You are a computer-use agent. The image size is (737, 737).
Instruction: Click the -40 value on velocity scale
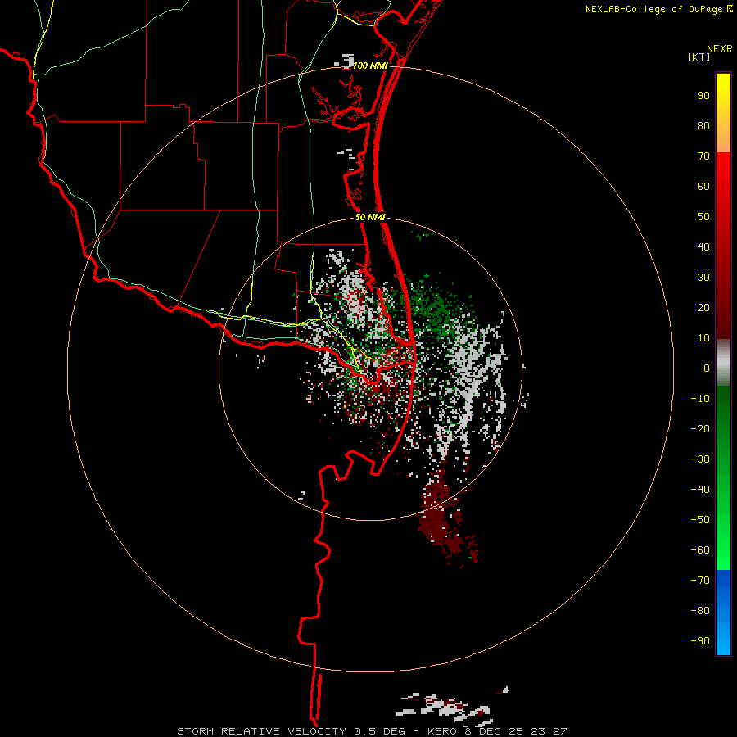700,490
